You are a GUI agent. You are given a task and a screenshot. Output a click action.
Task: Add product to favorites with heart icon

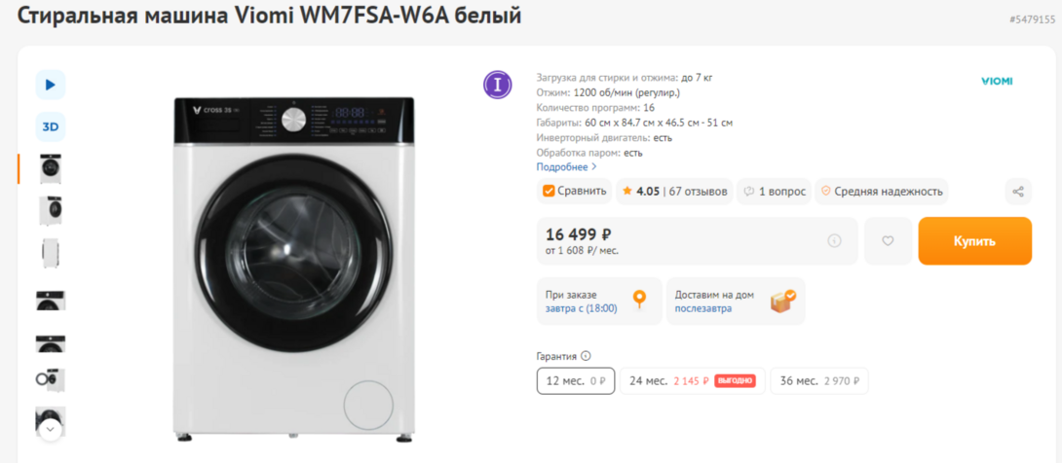[x=888, y=241]
